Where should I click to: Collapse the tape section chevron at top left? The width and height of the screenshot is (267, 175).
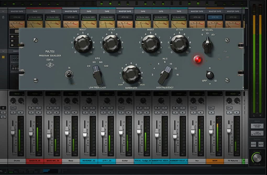(x=3, y=11)
